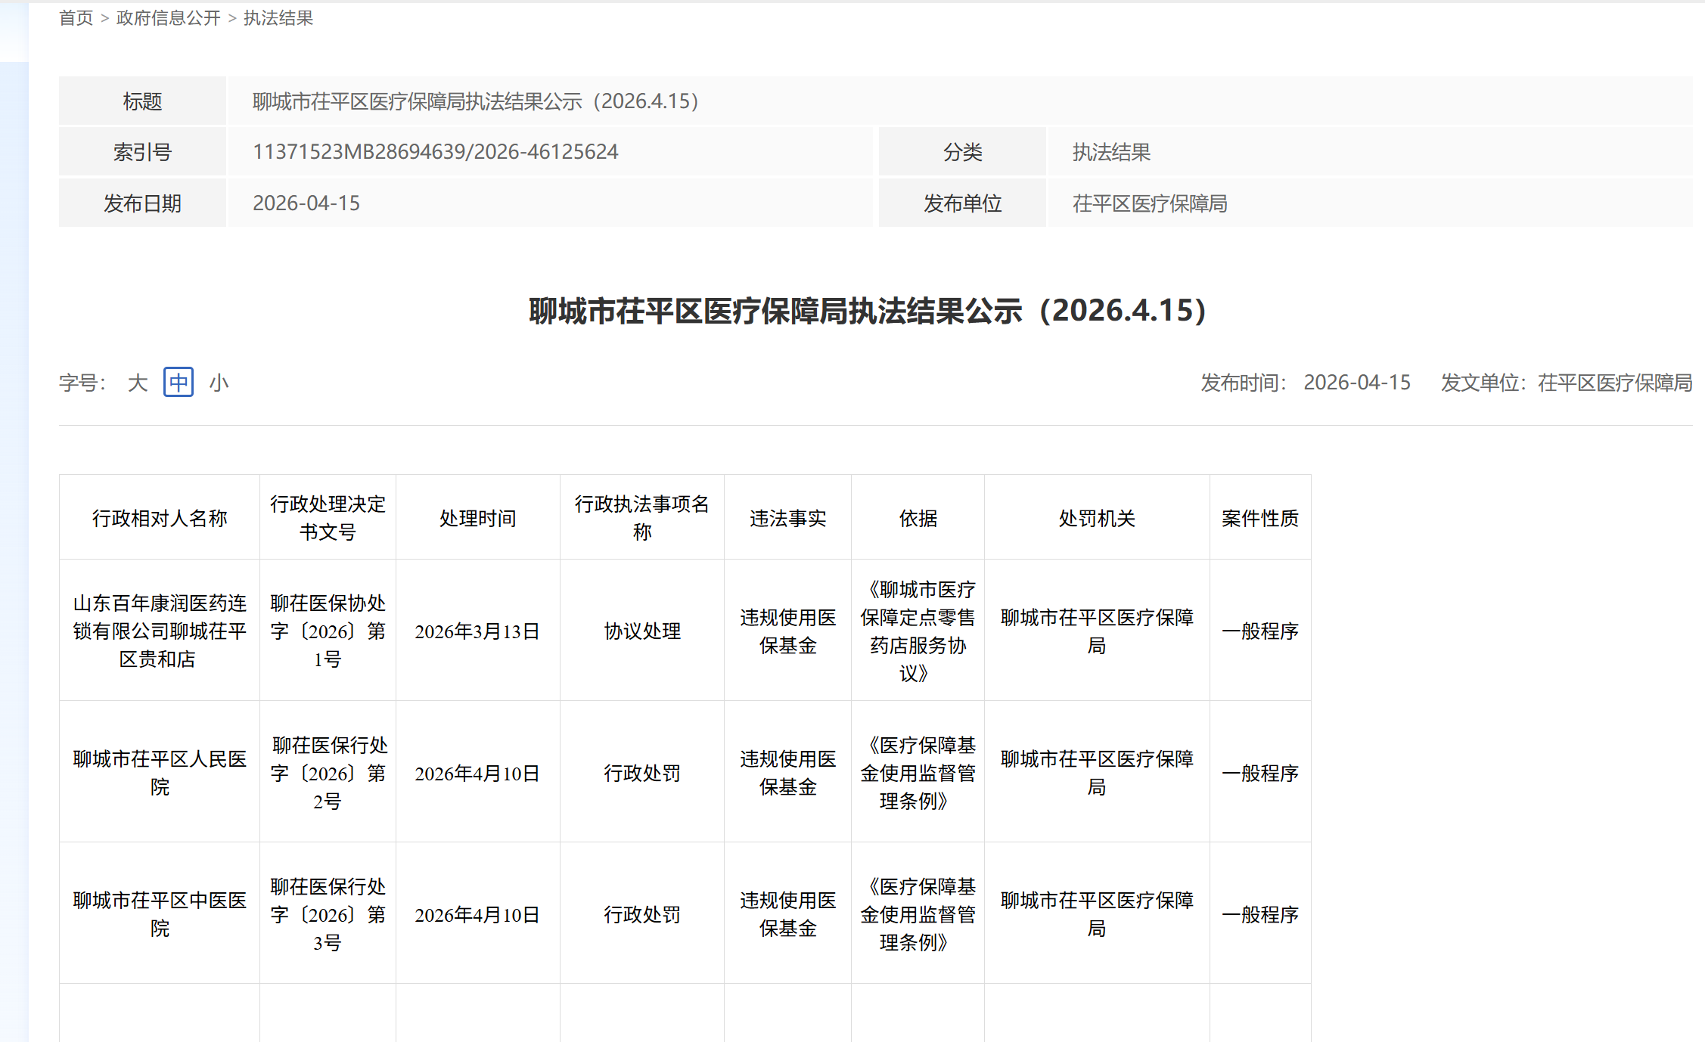
Task: Click the 2026年3月13日 date cell
Action: click(x=477, y=631)
